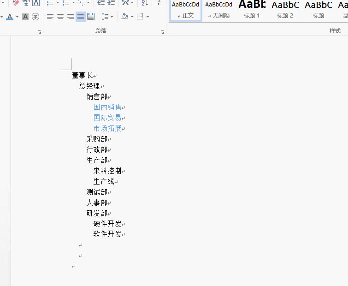Apply the 无间隔 style
This screenshot has width=348, height=286.
point(218,10)
